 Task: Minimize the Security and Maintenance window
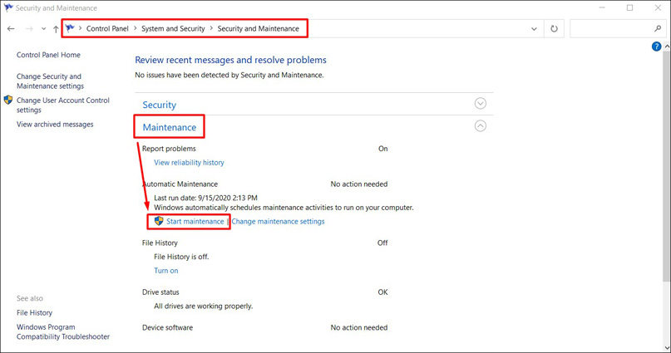602,7
